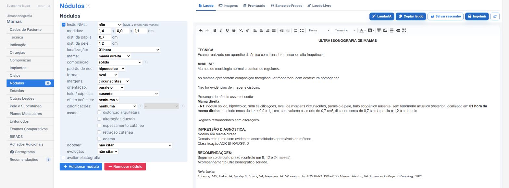
Task: Apply underline formatting in editor toolbar
Action: coord(227,30)
